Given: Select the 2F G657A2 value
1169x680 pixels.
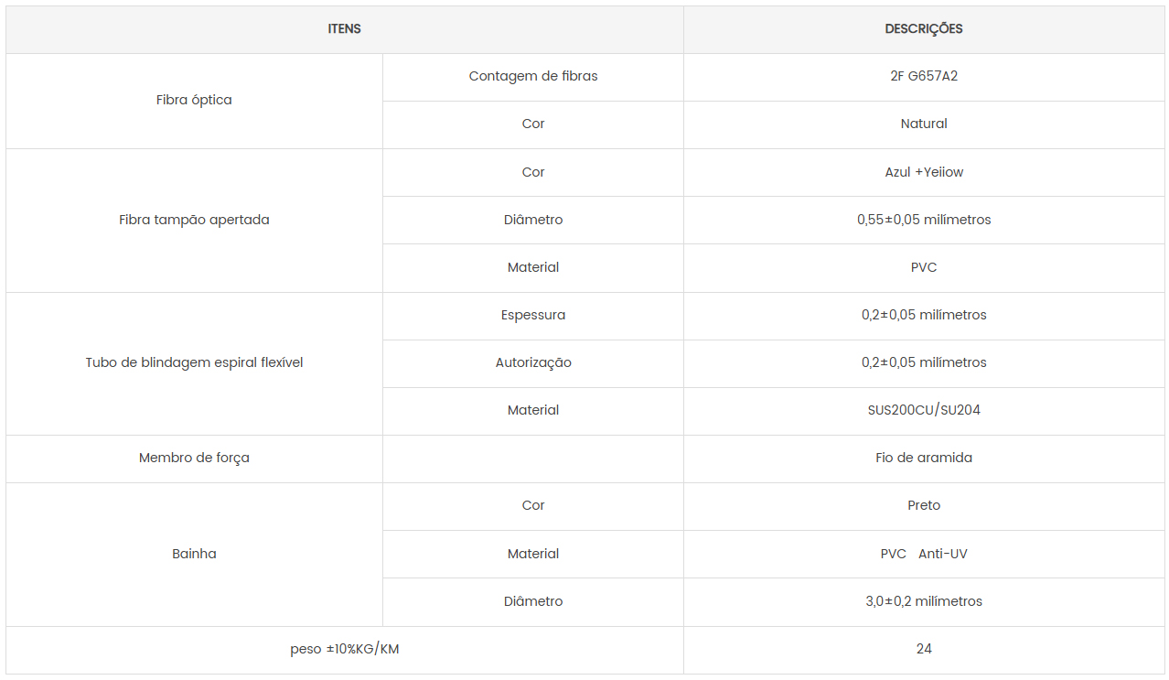Looking at the screenshot, I should [x=924, y=77].
